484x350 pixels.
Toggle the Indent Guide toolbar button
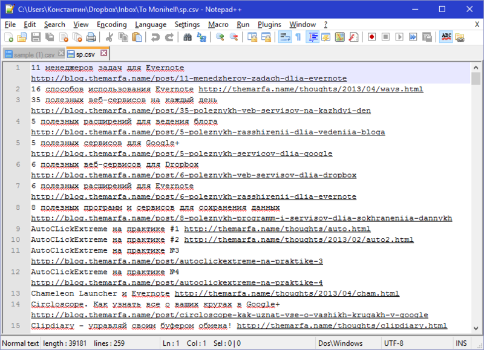point(312,37)
